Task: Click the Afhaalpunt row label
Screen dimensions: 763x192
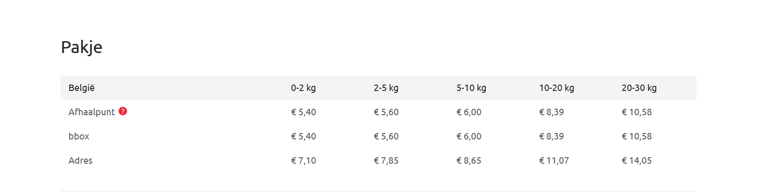Action: tap(92, 112)
